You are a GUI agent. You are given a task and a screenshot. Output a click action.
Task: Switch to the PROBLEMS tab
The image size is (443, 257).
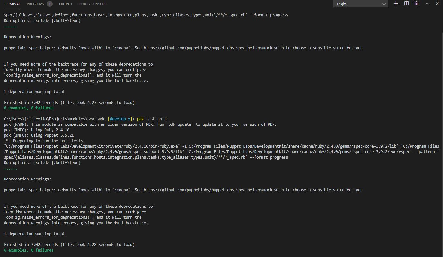click(36, 4)
